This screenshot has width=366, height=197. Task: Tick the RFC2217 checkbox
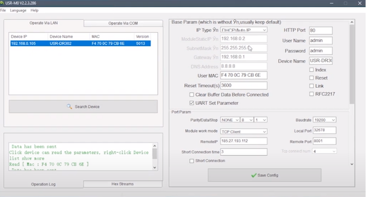pyautogui.click(x=312, y=94)
